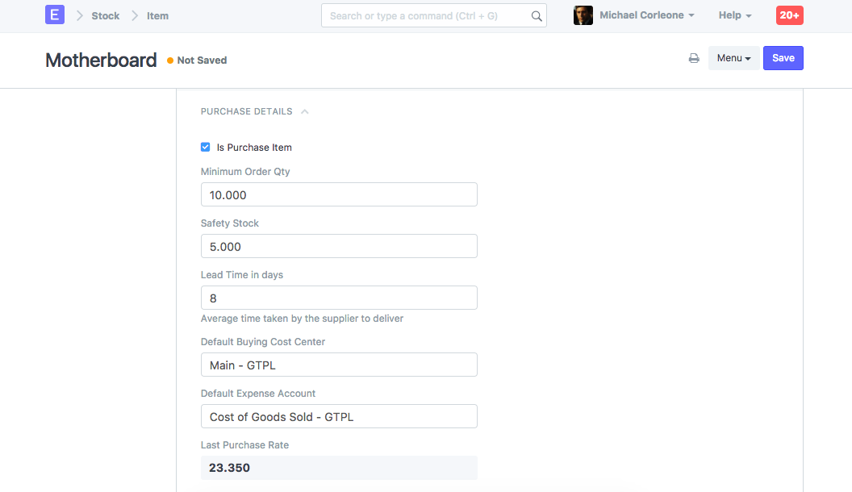Click the Default Buying Cost Center field

339,365
